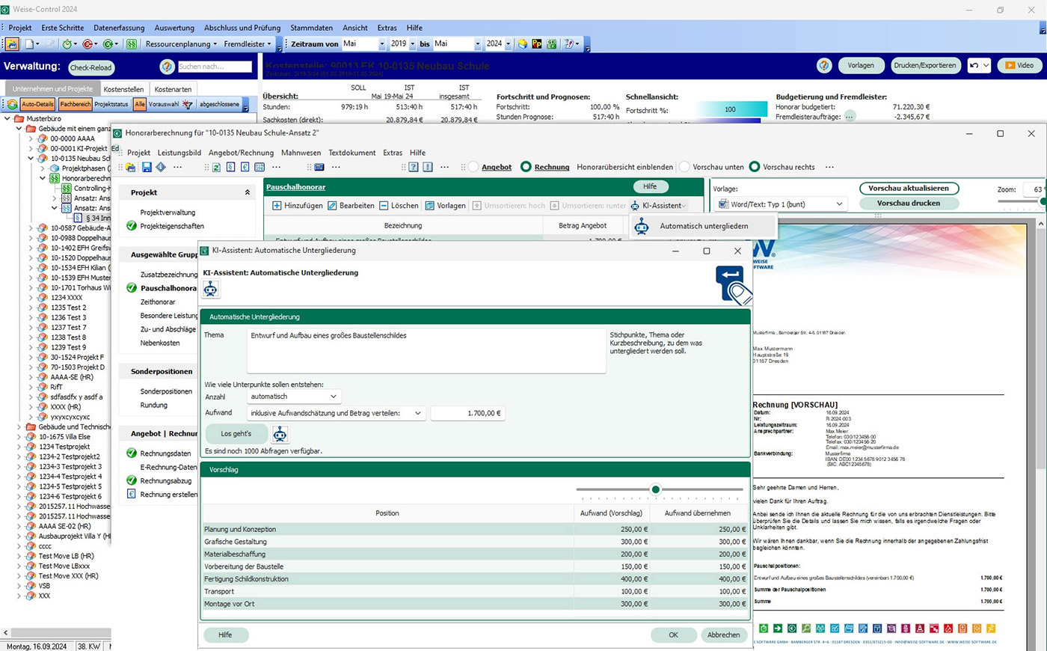Click the Los geht's button
The height and width of the screenshot is (651, 1047).
[236, 434]
